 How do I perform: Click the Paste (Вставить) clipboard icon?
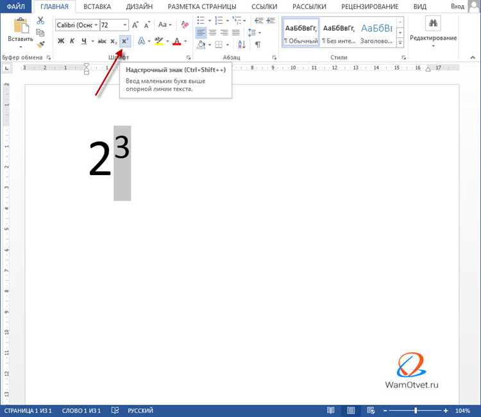pos(21,25)
